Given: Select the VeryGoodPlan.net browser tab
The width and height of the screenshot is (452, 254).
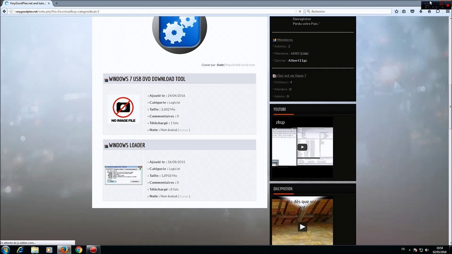Looking at the screenshot, I should pos(28,3).
